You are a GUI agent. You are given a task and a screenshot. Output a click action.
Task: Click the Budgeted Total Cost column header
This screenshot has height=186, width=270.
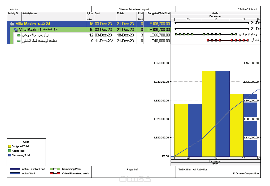(157, 16)
